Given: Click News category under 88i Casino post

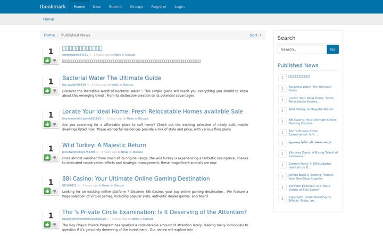Looking at the screenshot, I should tap(105, 185).
